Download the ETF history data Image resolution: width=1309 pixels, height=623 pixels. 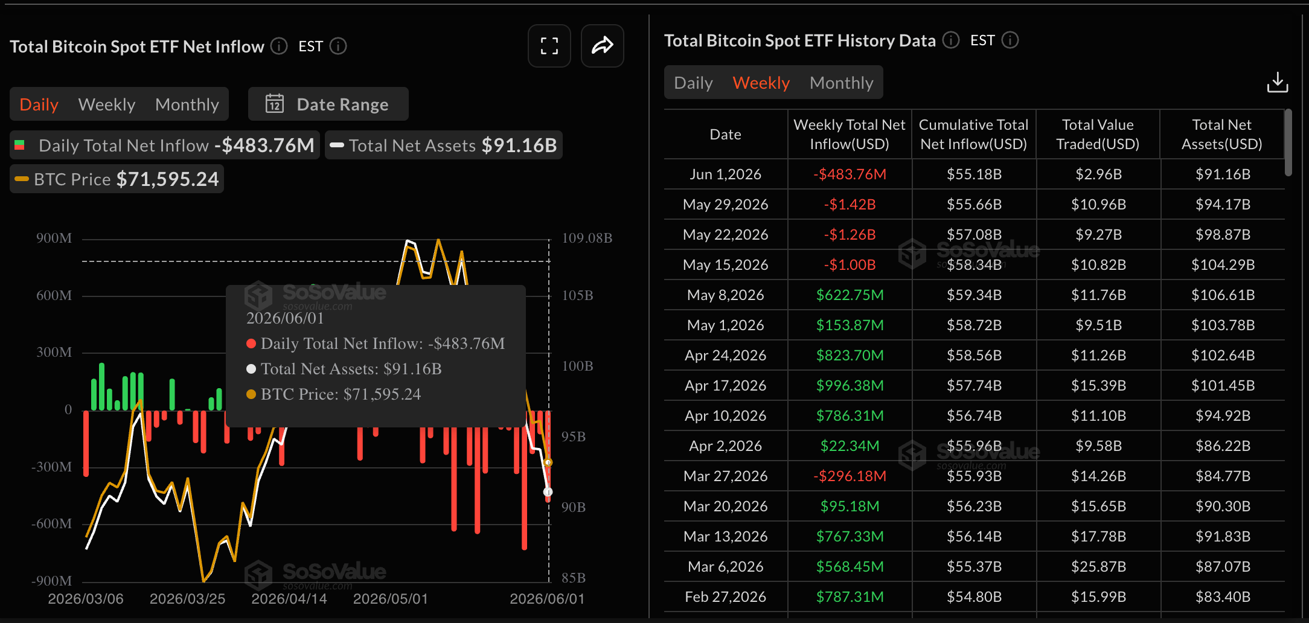coord(1278,83)
